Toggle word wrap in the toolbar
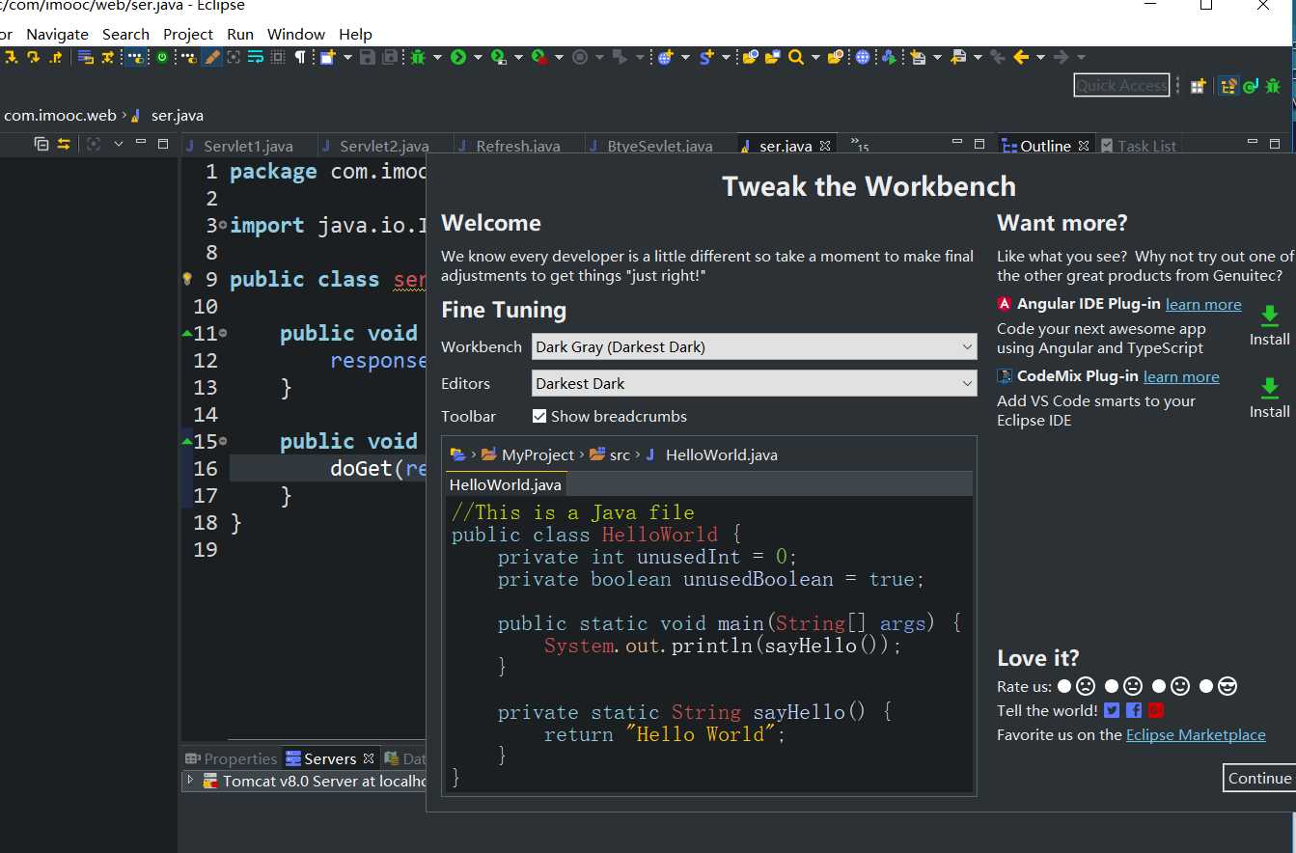This screenshot has height=853, width=1296. [x=255, y=57]
